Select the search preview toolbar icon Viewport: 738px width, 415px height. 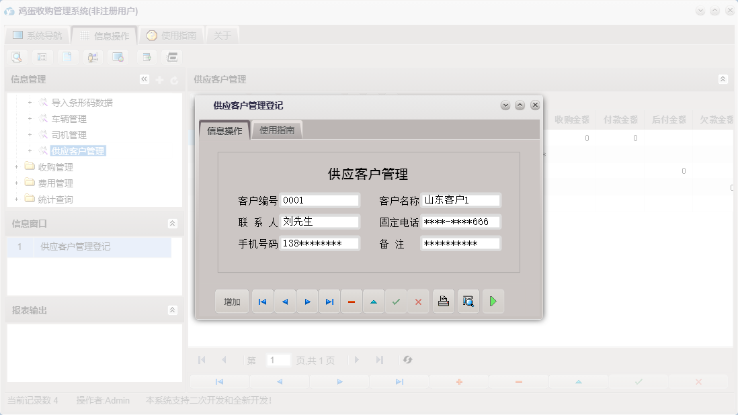point(16,57)
